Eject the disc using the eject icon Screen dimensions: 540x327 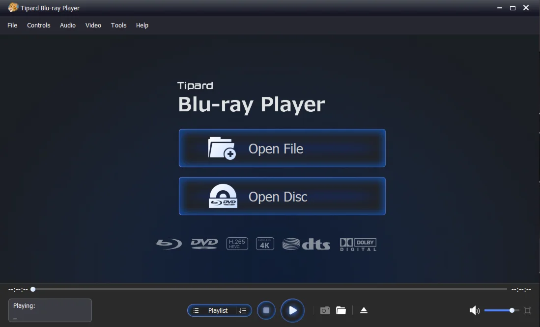(x=364, y=310)
